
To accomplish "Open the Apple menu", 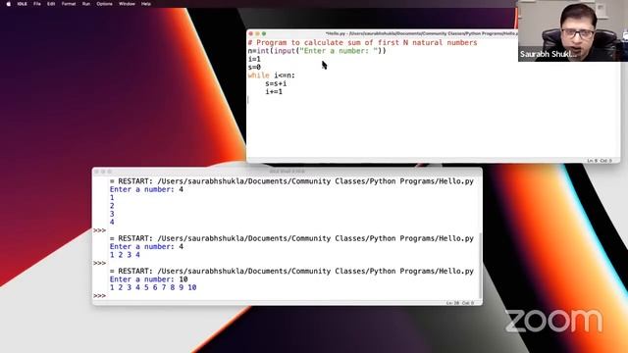I will 9,4.
